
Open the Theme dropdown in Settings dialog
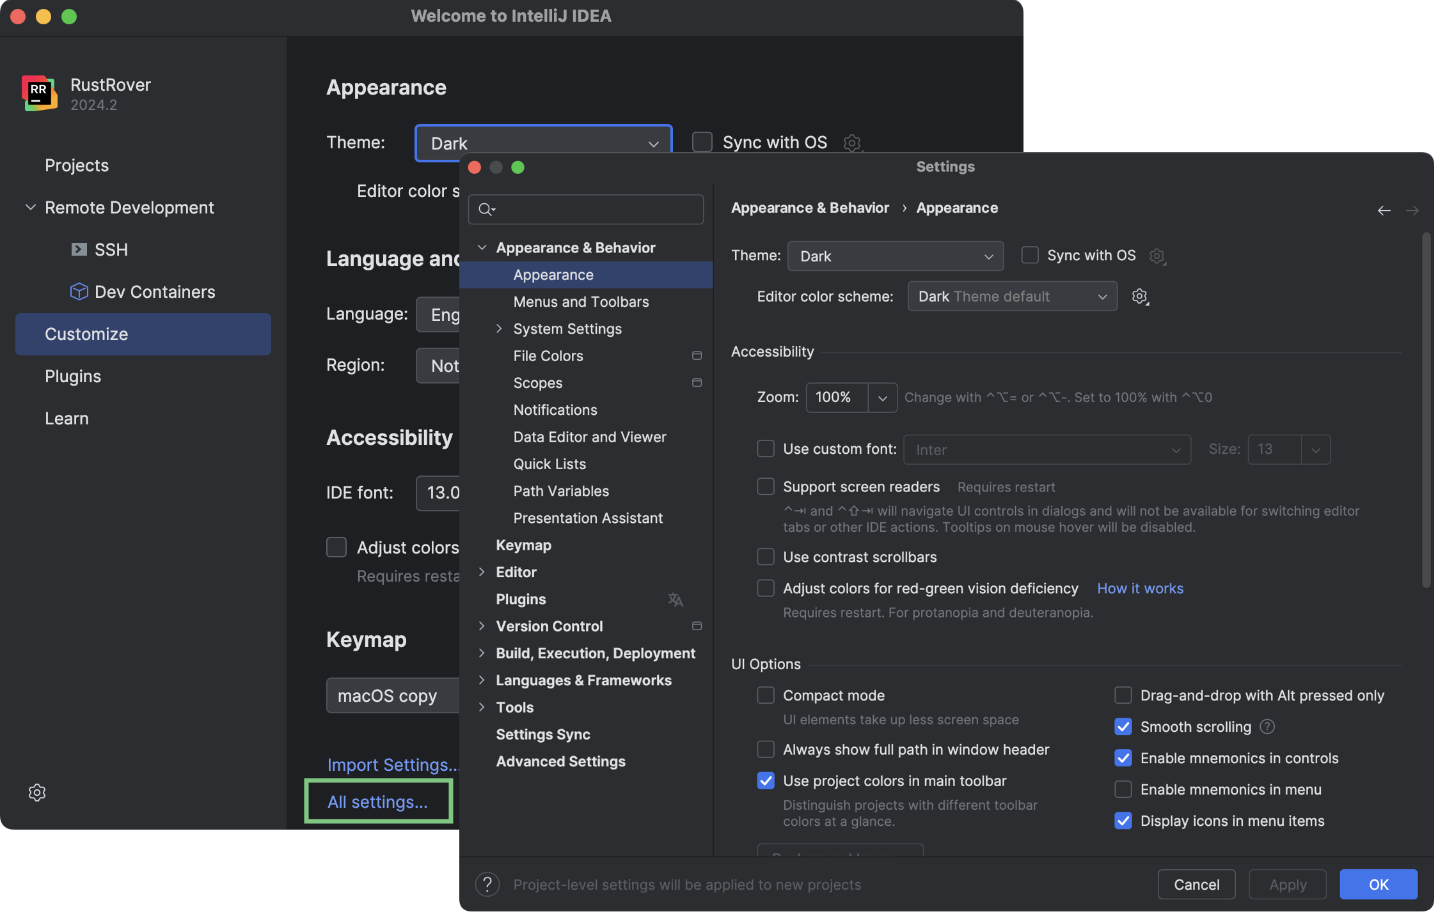click(x=895, y=256)
